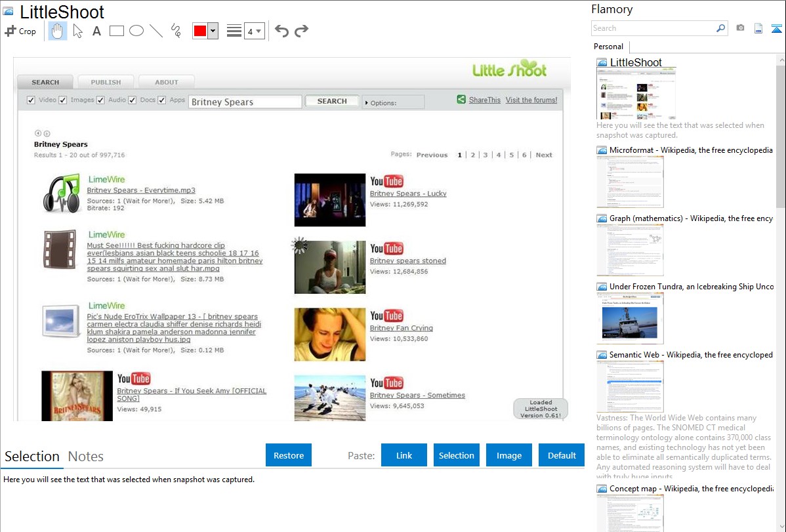Toggle the Video checkbox
The image size is (786, 532).
tap(31, 100)
